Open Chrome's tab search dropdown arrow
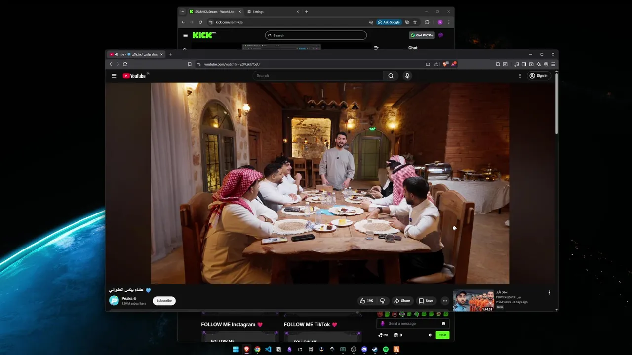Screen dimensions: 632x355 [182, 12]
